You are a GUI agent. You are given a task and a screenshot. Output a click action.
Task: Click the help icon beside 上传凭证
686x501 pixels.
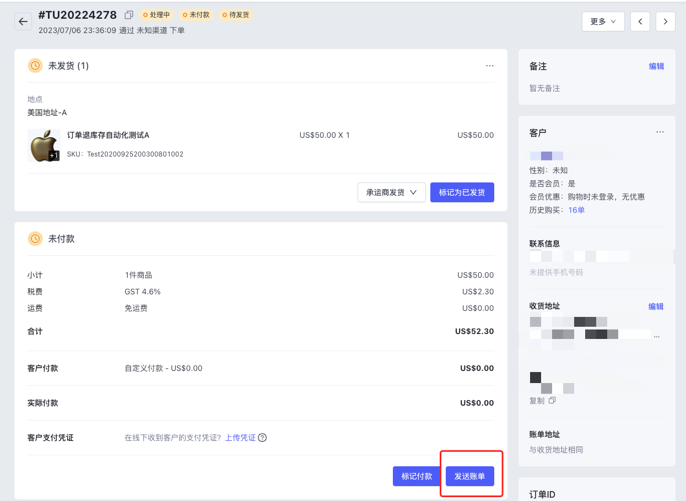pos(263,437)
